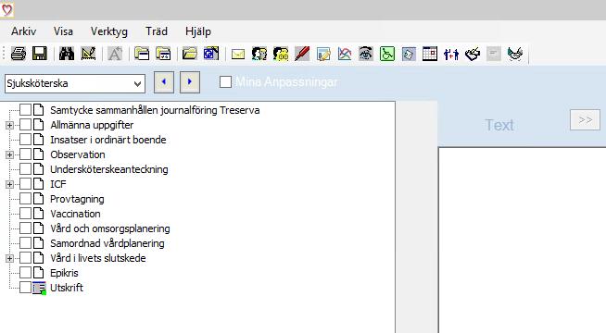Click the printer icon in toolbar
The image size is (606, 333).
pos(19,54)
